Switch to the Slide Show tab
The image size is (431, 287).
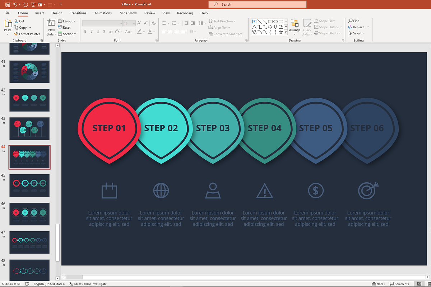(128, 13)
